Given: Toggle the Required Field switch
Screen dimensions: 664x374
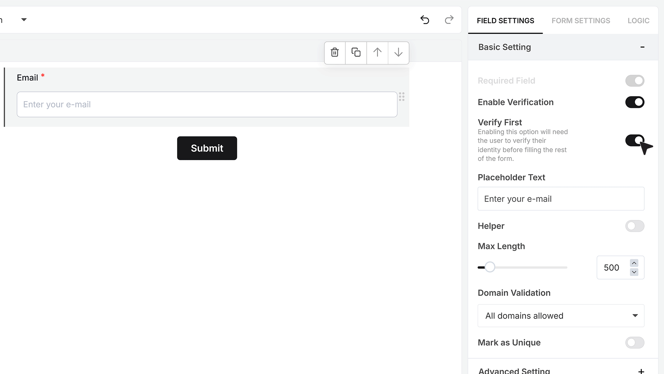Looking at the screenshot, I should (635, 81).
